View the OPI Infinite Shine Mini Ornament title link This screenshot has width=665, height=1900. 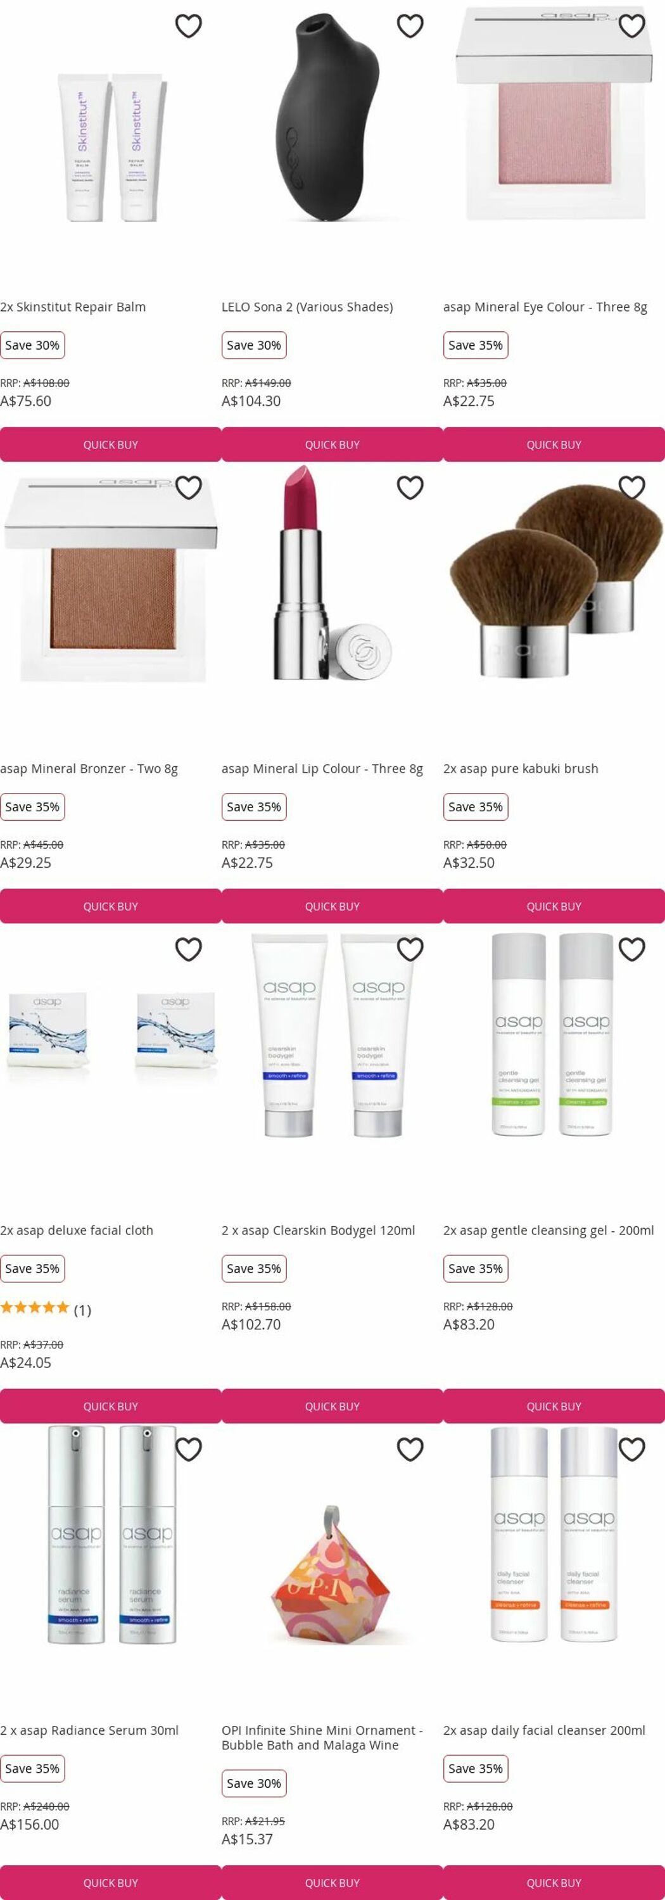pos(322,1738)
